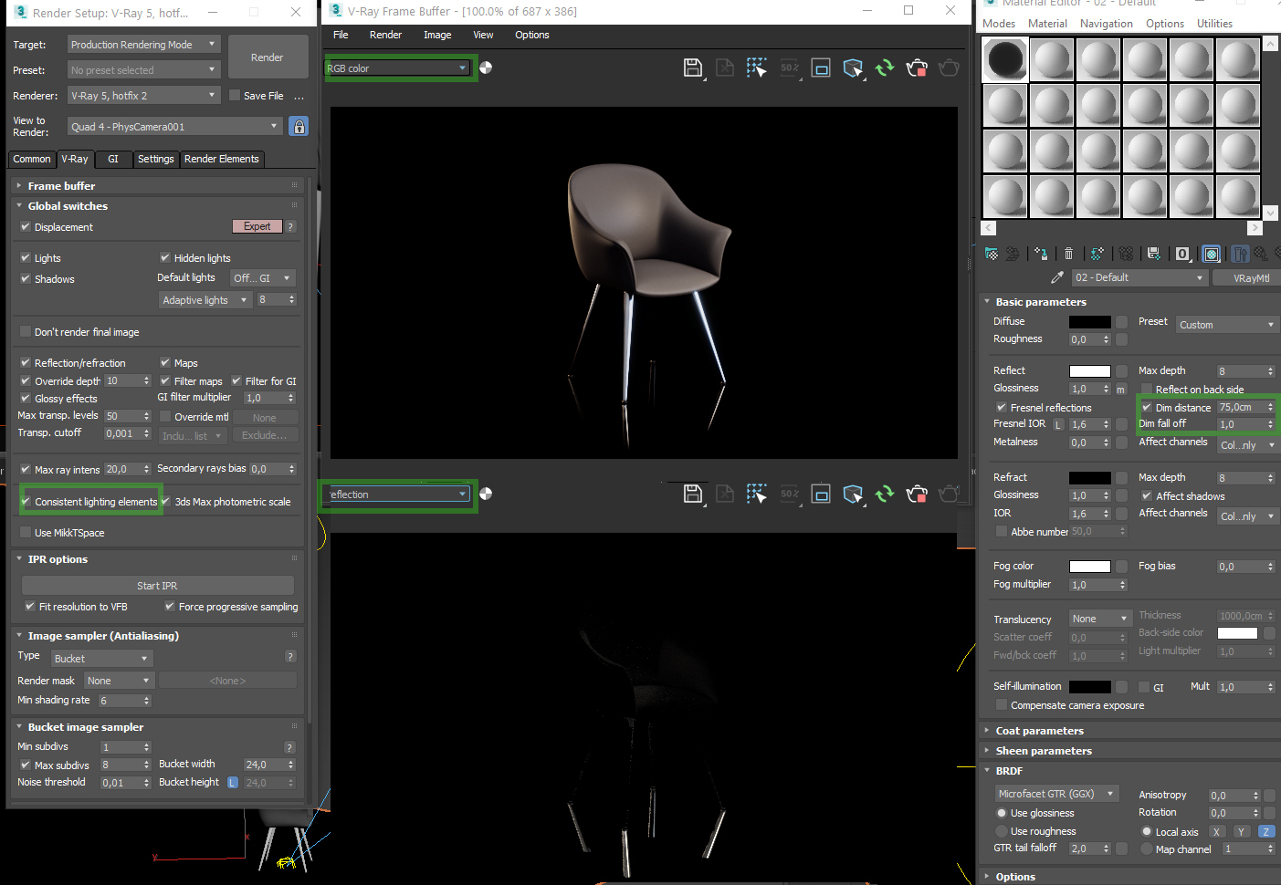Click the lock view icon beside Quad 4 - PhysCamera001
1281x885 pixels.
point(299,126)
